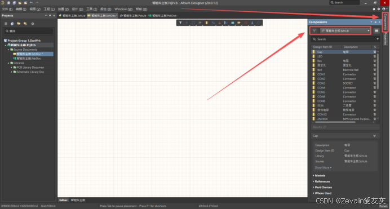
Task: Select the rectangle selection tool in active bar
Action: click(193, 23)
